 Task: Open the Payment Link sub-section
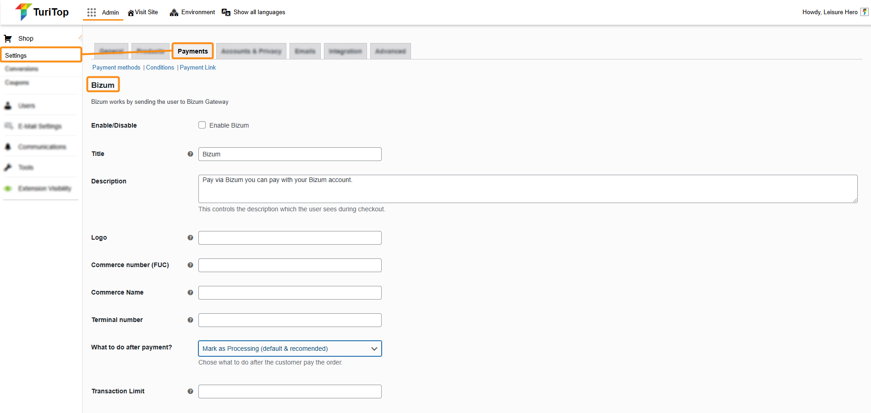pos(197,68)
